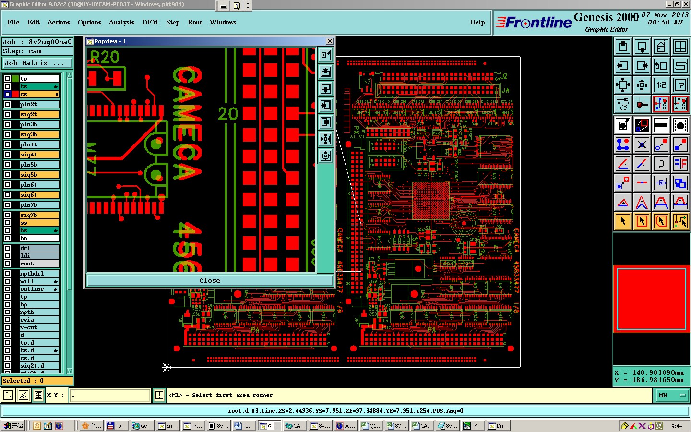
Task: Click layer list scrollbar up arrow
Action: tap(70, 75)
